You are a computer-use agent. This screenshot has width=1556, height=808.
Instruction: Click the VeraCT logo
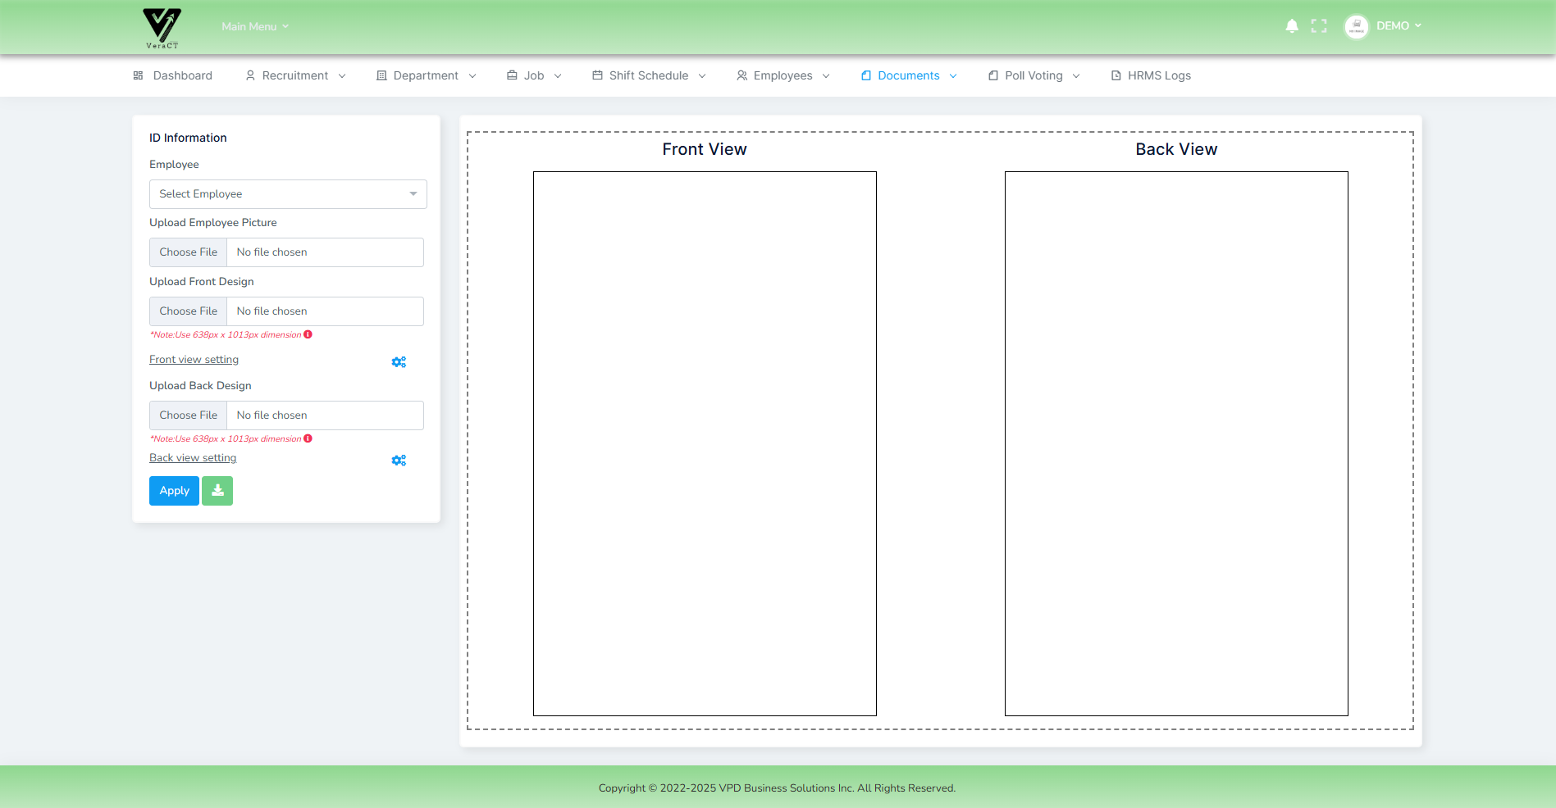click(162, 27)
